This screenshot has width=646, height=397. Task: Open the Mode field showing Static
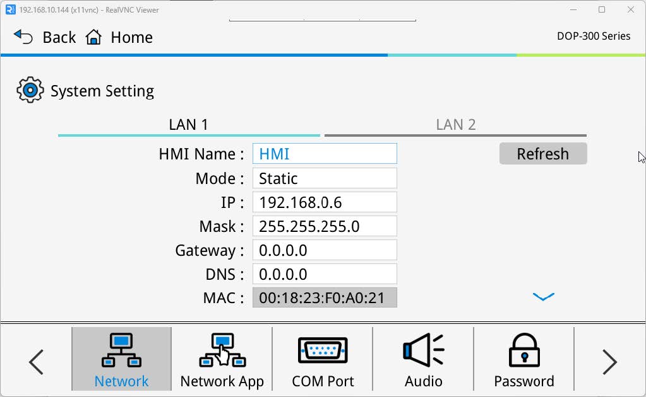324,178
